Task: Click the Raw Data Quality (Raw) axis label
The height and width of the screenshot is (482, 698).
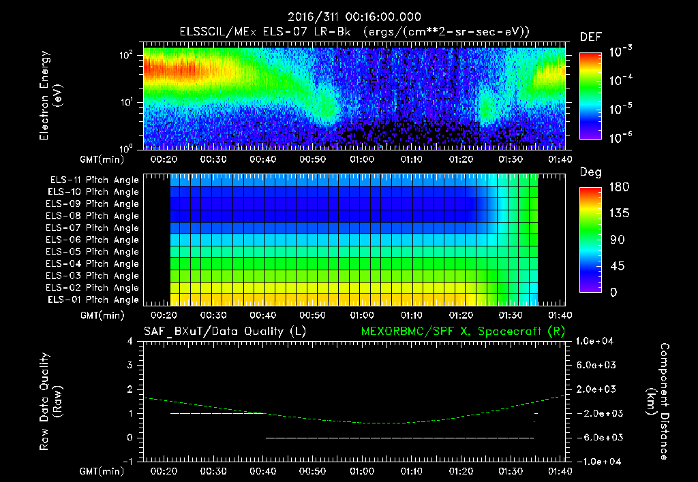Action: point(50,402)
